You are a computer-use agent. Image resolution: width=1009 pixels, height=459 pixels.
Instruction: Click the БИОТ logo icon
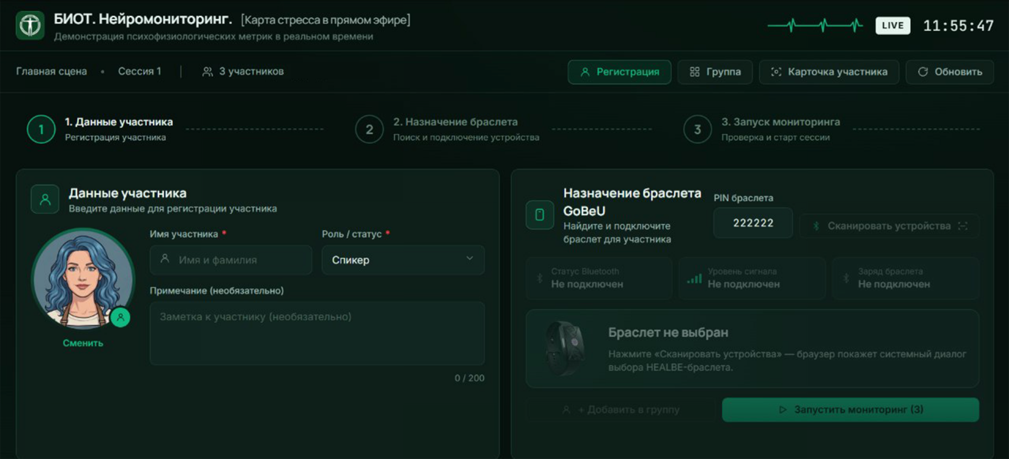click(30, 25)
